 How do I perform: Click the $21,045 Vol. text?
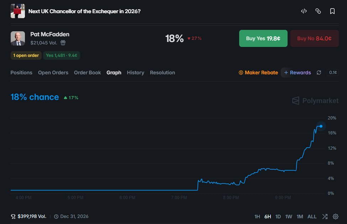point(43,43)
